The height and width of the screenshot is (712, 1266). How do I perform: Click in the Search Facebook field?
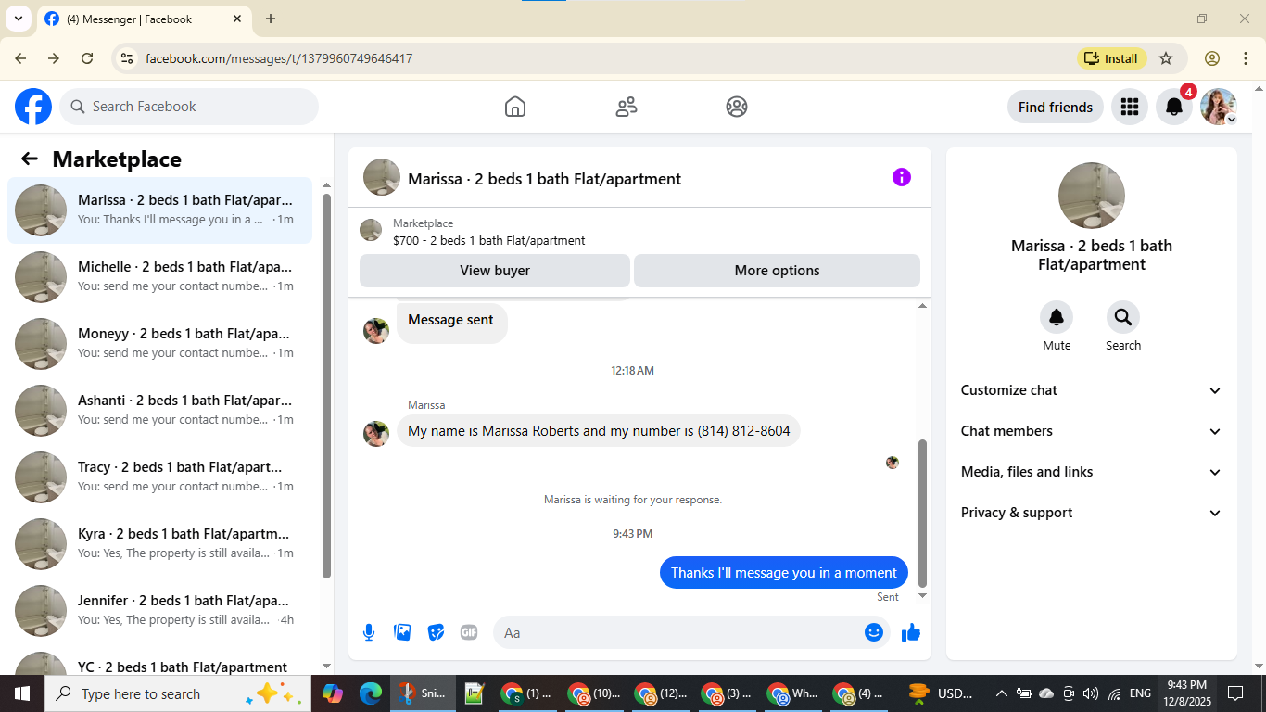coord(189,107)
